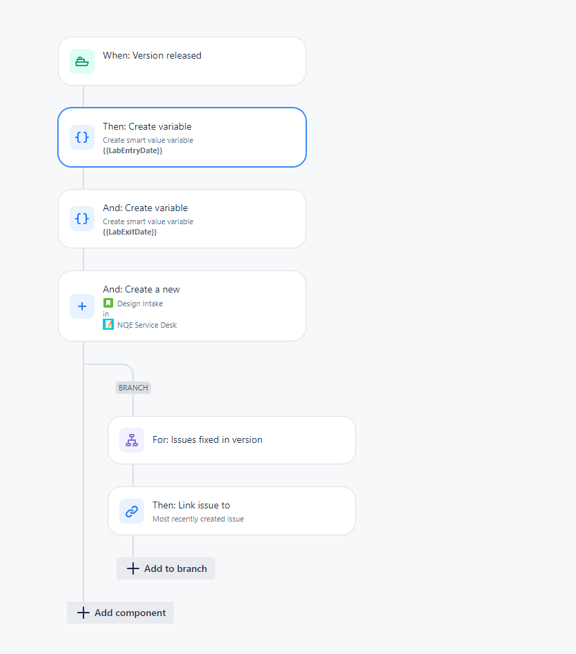Click the link icon on Then: Link issue to
Viewport: 576px width, 654px height.
(x=131, y=511)
